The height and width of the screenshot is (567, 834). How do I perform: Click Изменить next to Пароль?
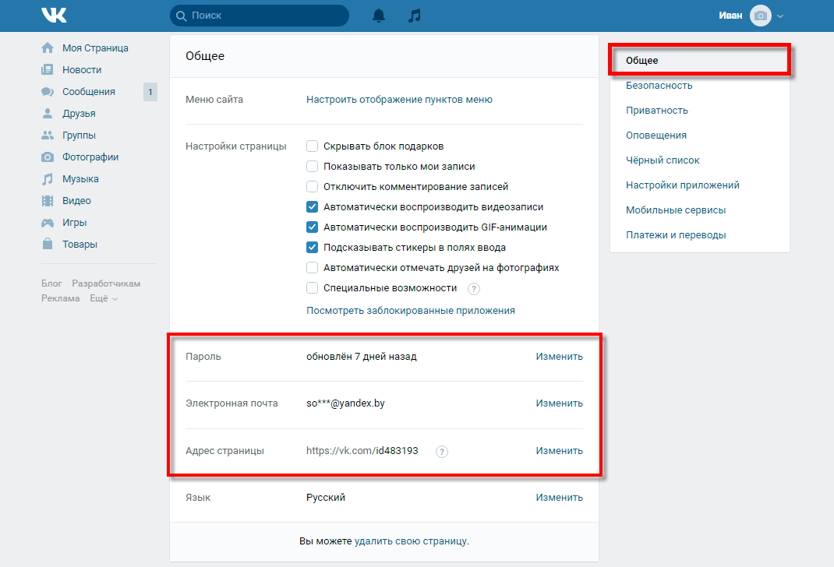coord(559,357)
